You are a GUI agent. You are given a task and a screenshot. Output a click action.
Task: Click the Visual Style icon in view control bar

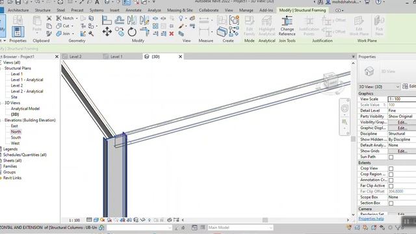(x=96, y=220)
